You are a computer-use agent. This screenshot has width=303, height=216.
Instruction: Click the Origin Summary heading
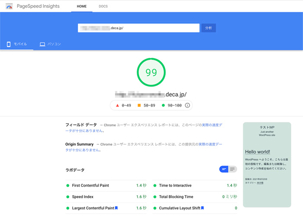79,144
